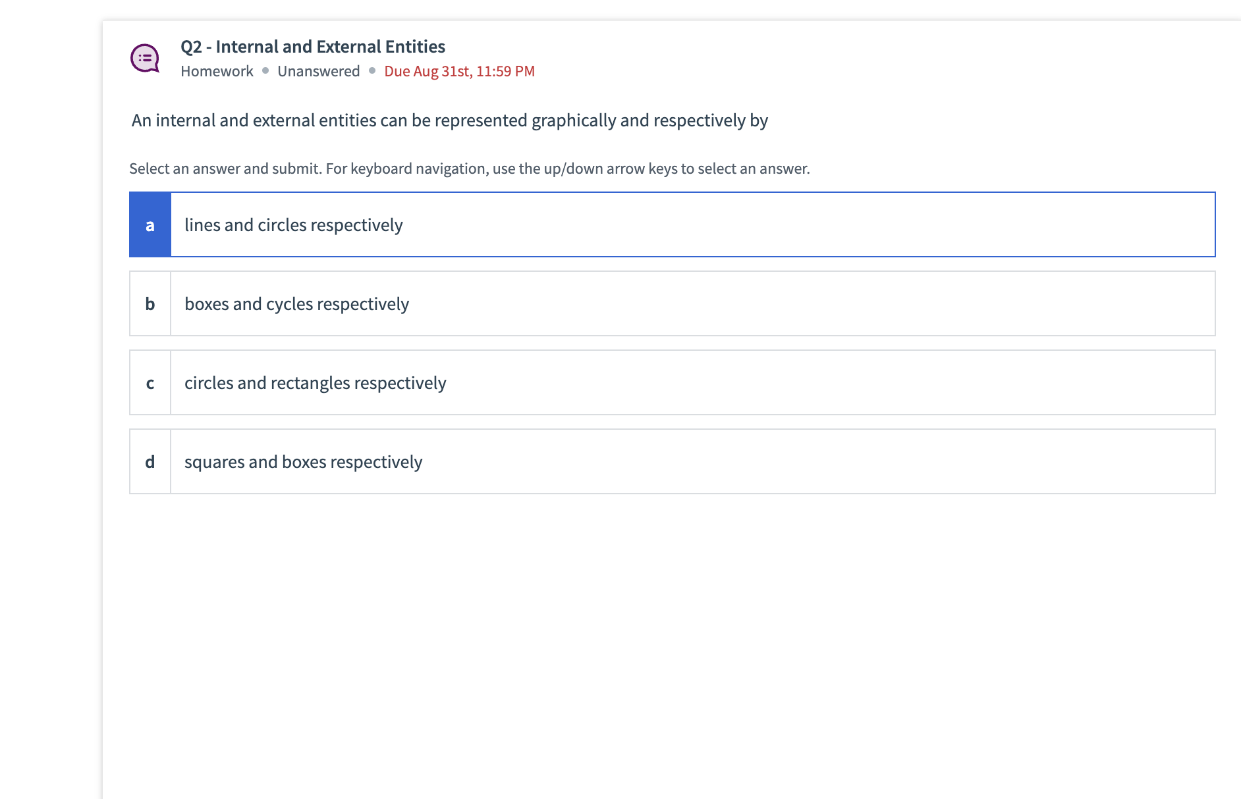Open the Q2 question title
The height and width of the screenshot is (799, 1241).
[313, 46]
